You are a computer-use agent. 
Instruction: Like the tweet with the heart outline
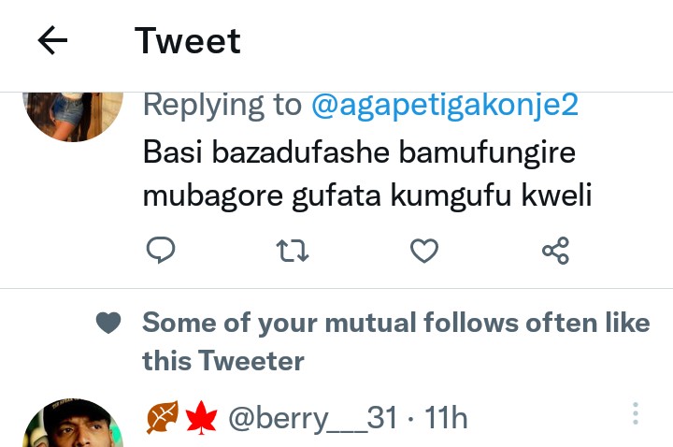pos(425,250)
